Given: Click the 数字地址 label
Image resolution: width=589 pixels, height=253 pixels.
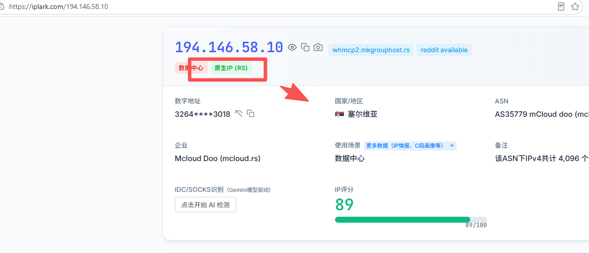Looking at the screenshot, I should click(187, 101).
